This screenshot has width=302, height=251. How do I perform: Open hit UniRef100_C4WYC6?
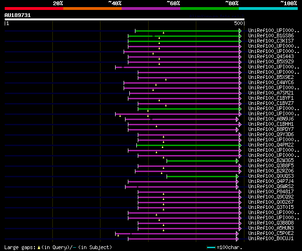click(x=271, y=83)
